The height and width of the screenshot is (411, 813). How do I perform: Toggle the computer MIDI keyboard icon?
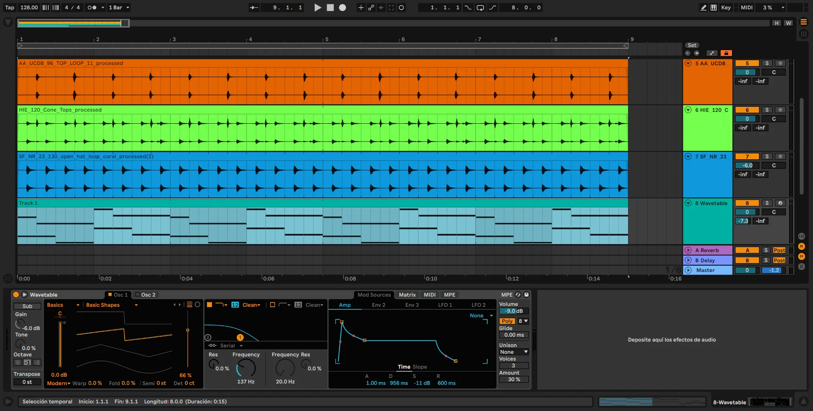point(714,8)
